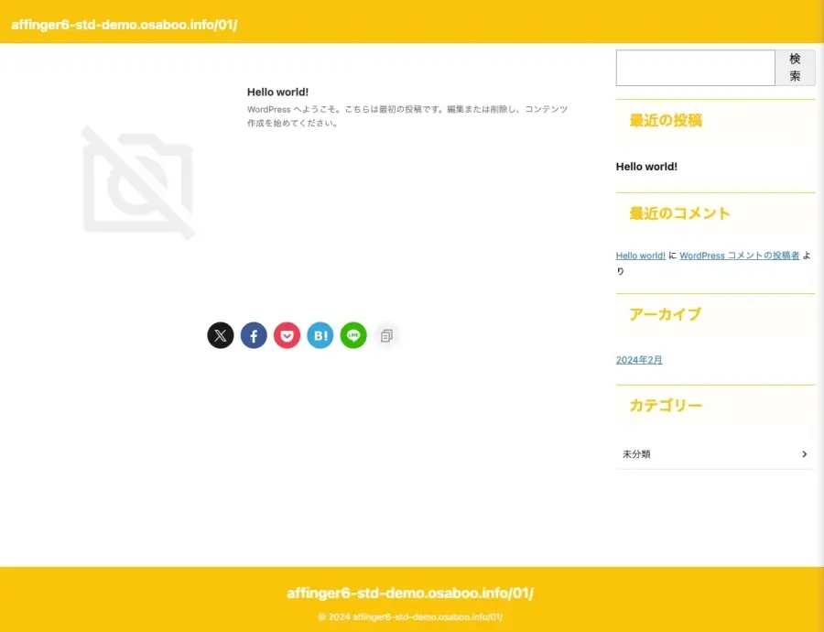Open the Hello world! post title

pyautogui.click(x=645, y=166)
